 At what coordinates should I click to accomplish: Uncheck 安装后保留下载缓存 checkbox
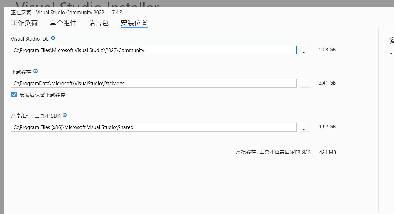(x=14, y=95)
